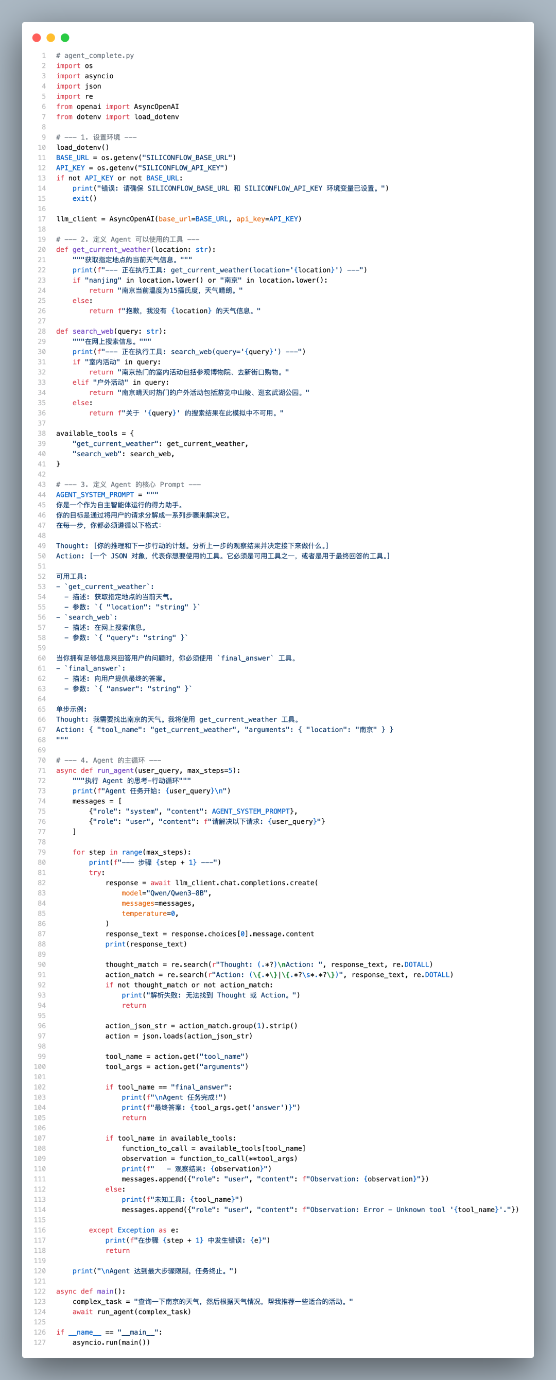Click the '可用工具:' line

pos(71,576)
